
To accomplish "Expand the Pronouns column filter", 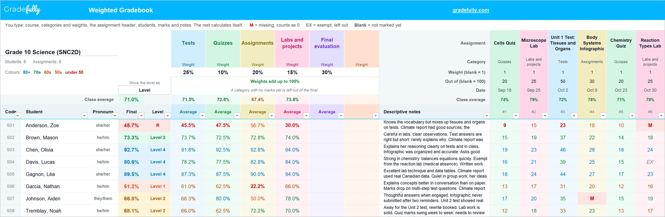I will [x=115, y=116].
